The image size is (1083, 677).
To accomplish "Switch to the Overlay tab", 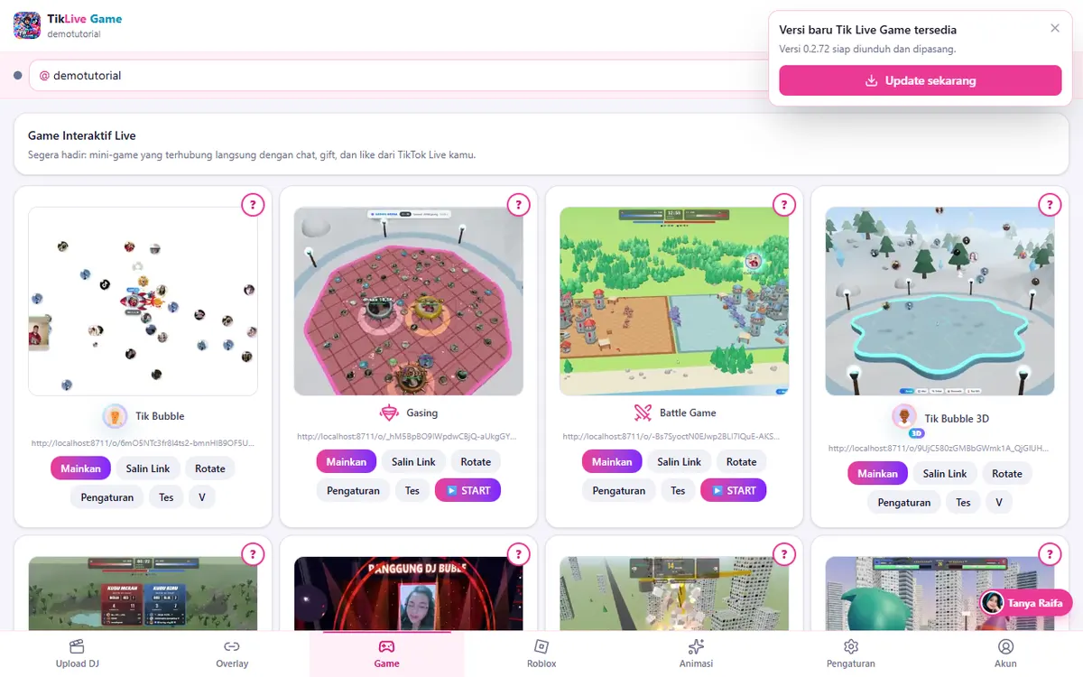I will click(232, 654).
